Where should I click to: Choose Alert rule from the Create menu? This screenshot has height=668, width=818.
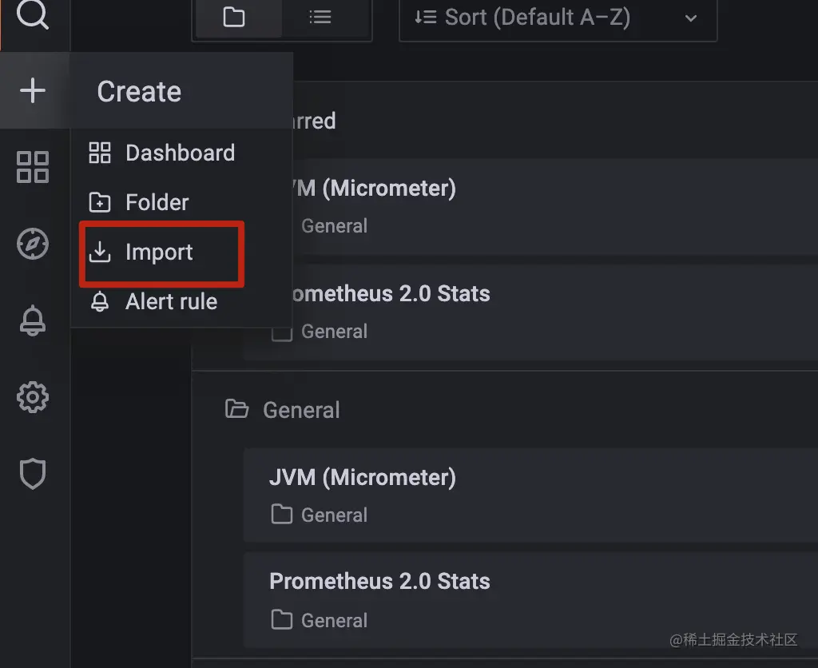tap(181, 302)
